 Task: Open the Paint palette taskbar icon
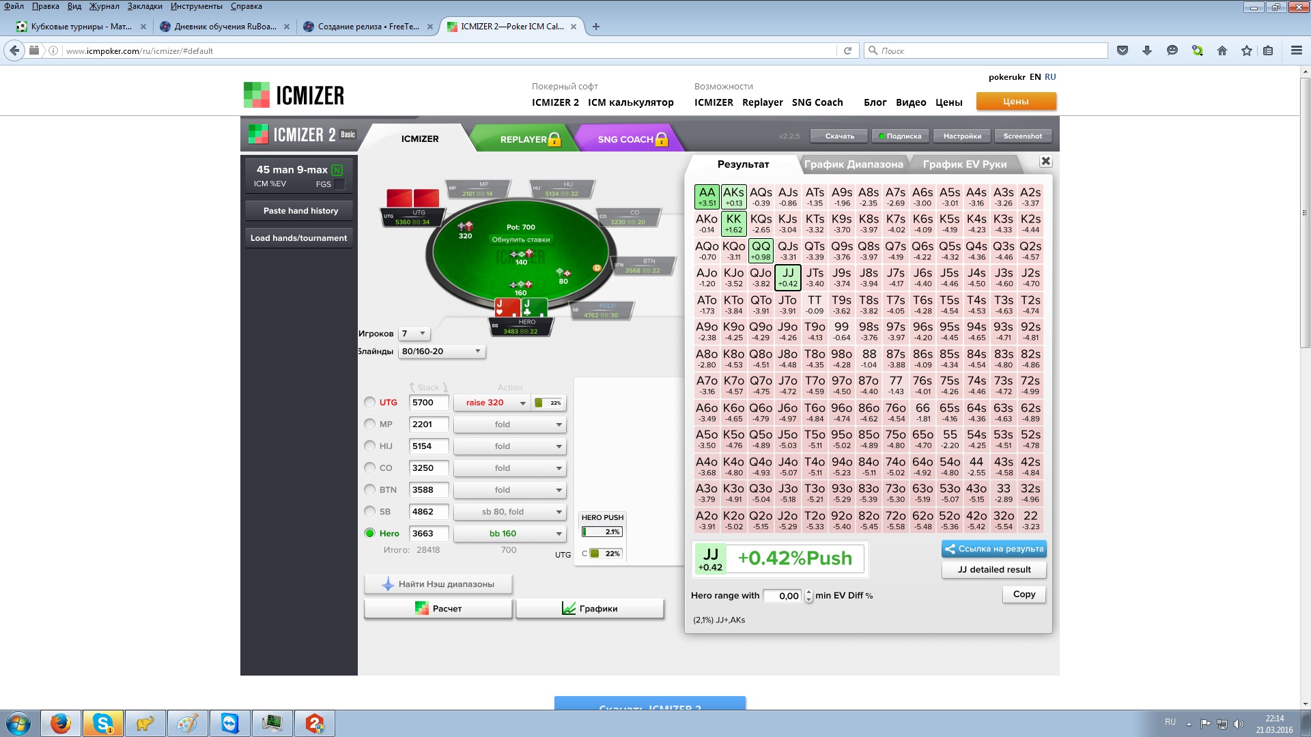(188, 723)
